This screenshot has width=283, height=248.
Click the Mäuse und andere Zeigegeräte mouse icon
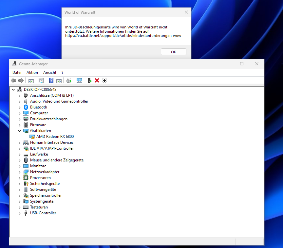click(x=26, y=160)
